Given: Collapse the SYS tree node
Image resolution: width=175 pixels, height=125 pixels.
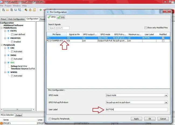Looking at the screenshot, I should (x=5, y=63).
